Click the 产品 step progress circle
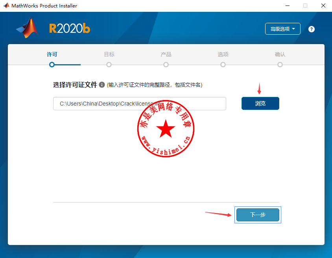The width and height of the screenshot is (332, 258). tap(166, 65)
